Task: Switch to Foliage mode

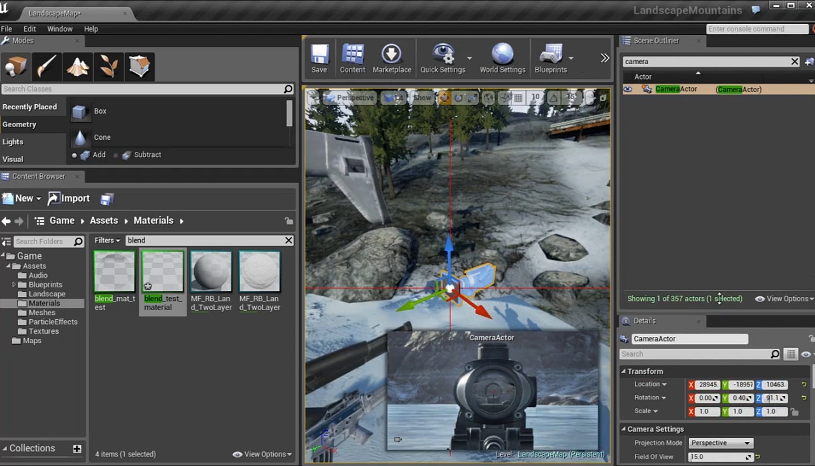Action: point(108,67)
